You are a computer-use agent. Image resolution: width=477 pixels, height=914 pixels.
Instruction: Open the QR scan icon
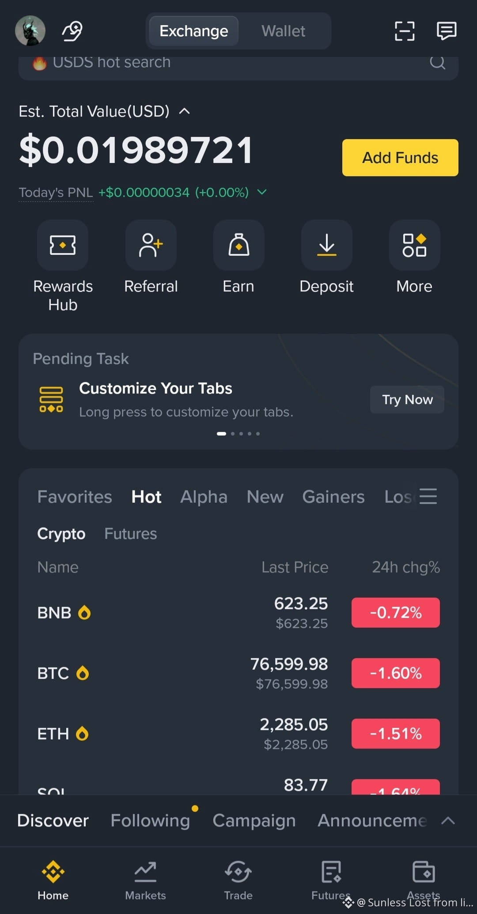tap(404, 31)
